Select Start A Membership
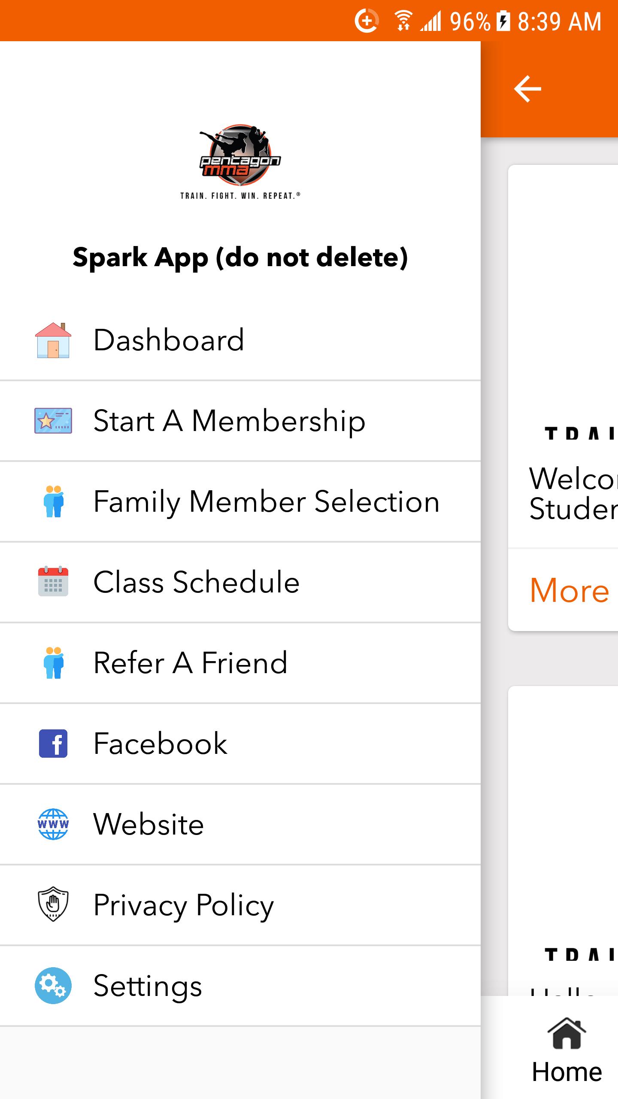618x1099 pixels. [240, 421]
